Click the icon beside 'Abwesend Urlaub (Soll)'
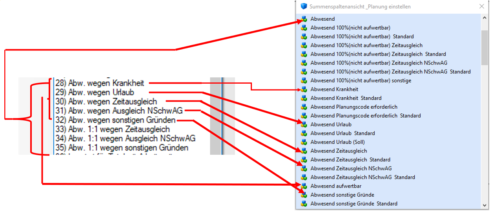The image size is (492, 213). click(x=303, y=142)
